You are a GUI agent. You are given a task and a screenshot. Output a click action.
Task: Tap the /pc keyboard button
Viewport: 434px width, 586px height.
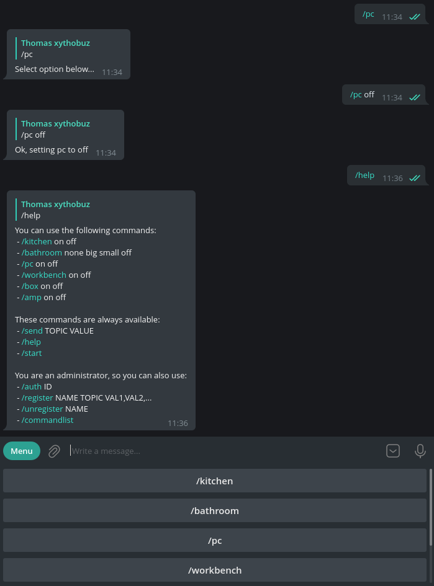(x=215, y=540)
